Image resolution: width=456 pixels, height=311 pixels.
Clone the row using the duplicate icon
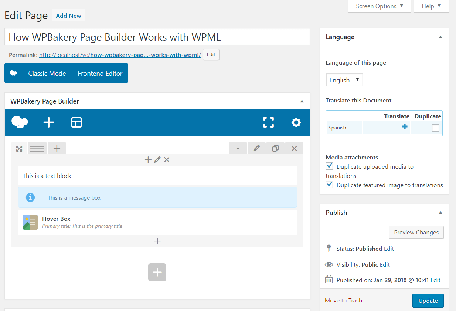[275, 148]
